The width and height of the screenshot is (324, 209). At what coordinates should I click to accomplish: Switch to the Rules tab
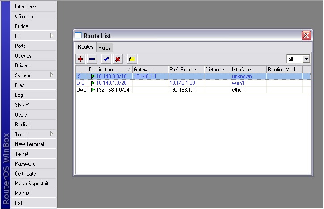click(x=105, y=47)
